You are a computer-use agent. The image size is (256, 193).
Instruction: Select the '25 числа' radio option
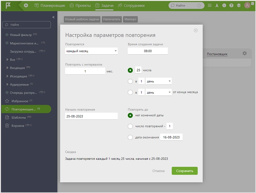pyautogui.click(x=130, y=70)
